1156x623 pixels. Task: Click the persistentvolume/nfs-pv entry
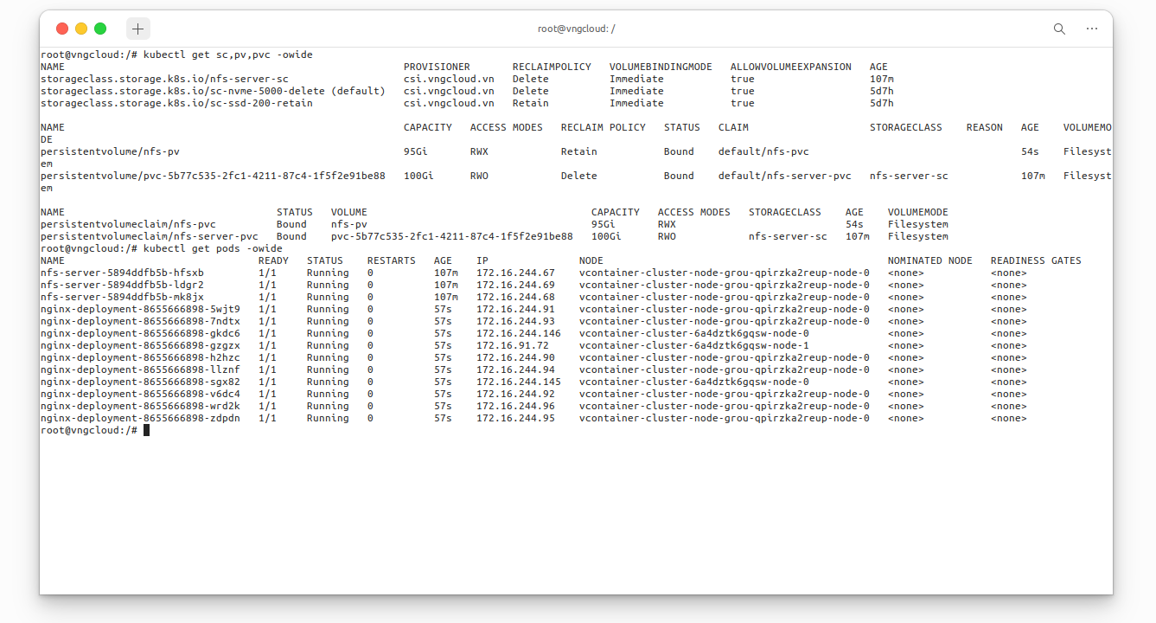(x=110, y=151)
